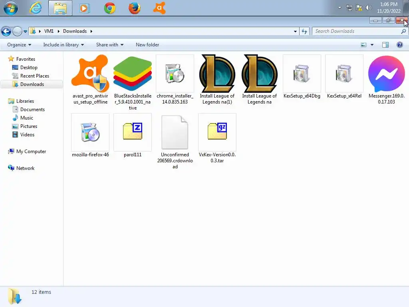The height and width of the screenshot is (307, 409).
Task: Select Install League of Legends na(1) icon
Action: pyautogui.click(x=217, y=74)
